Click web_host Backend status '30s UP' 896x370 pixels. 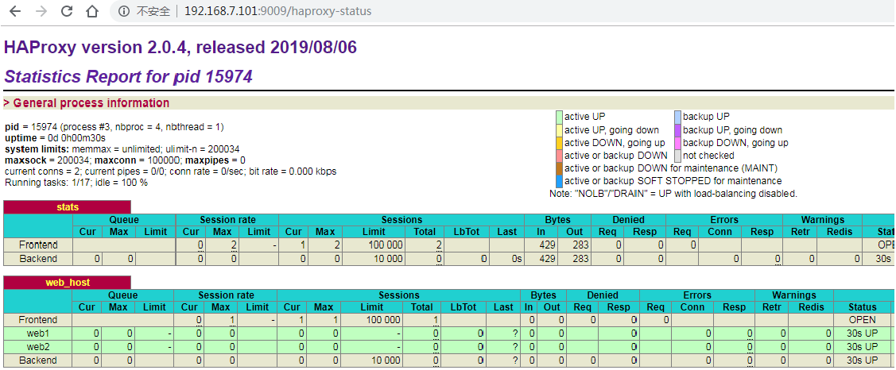point(863,360)
